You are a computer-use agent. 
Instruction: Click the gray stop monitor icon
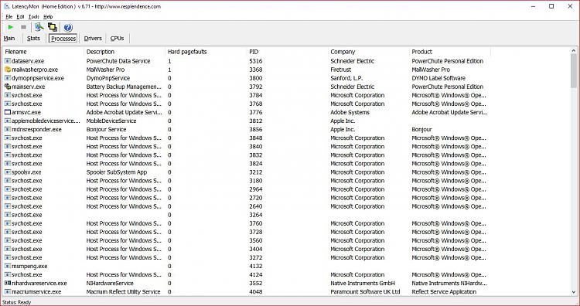23,27
